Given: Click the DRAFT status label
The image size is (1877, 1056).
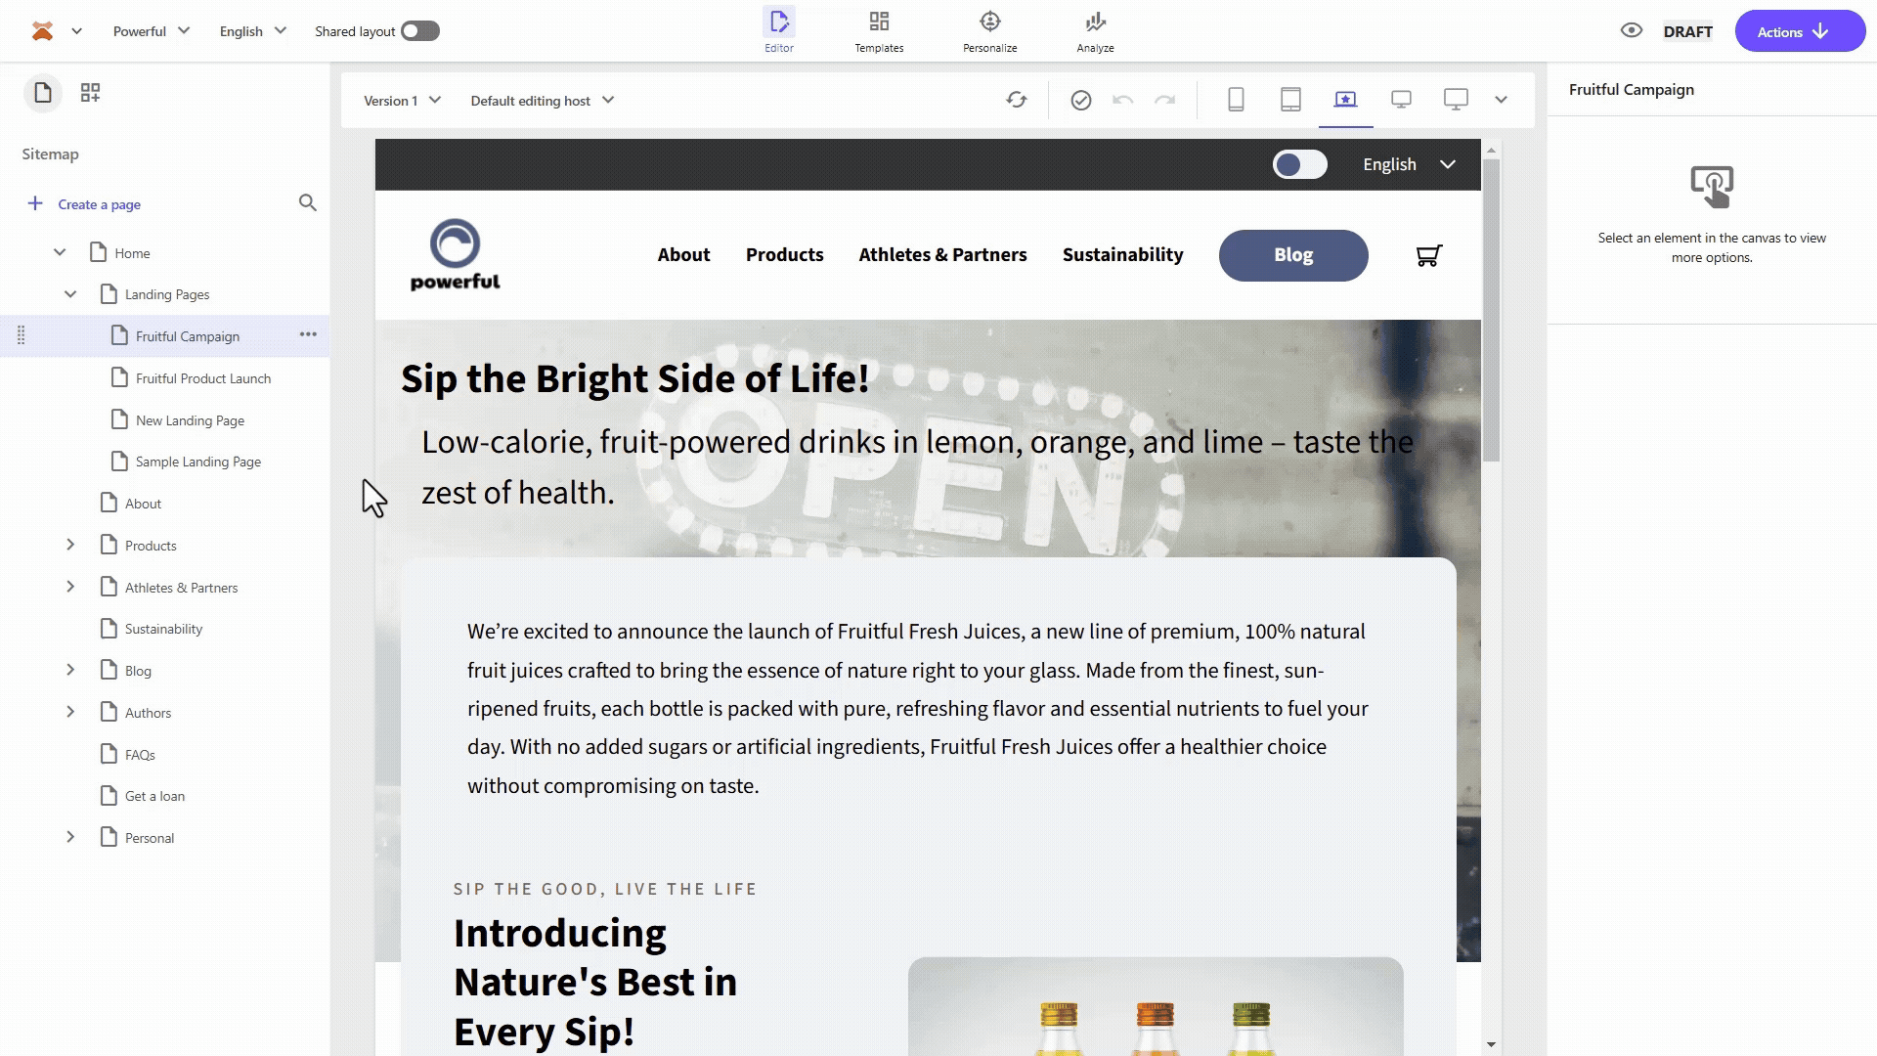Looking at the screenshot, I should 1688,31.
